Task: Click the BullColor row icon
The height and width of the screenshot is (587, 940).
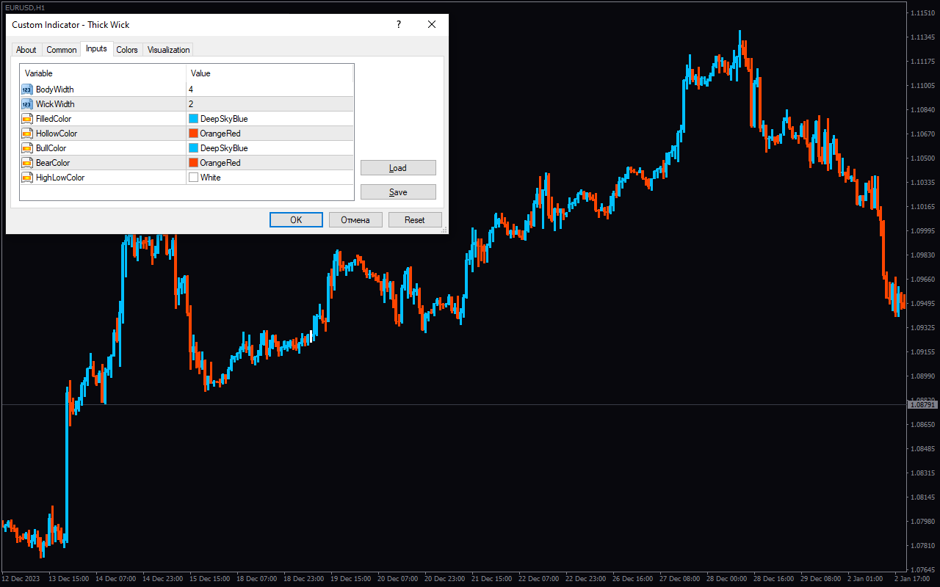Action: click(27, 148)
